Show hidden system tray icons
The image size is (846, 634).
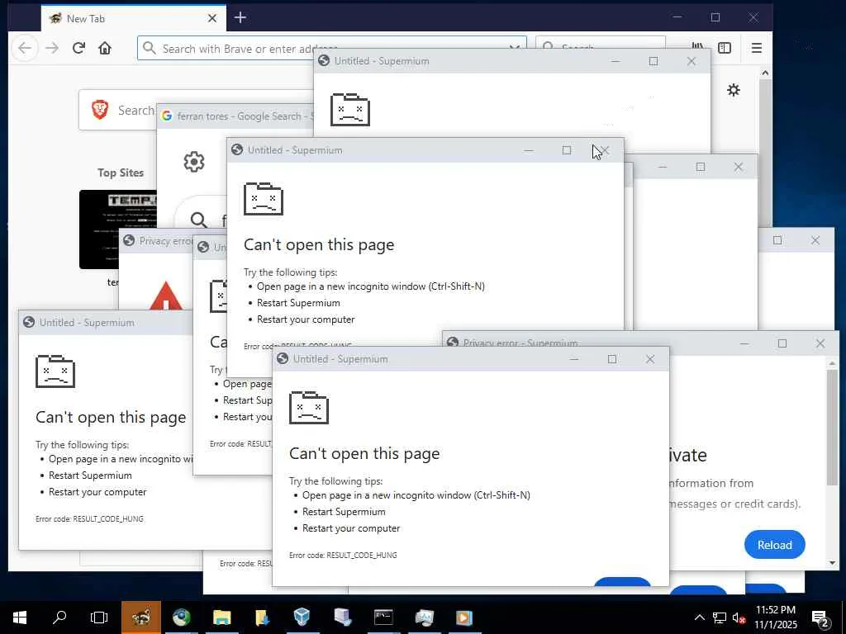[x=699, y=617]
